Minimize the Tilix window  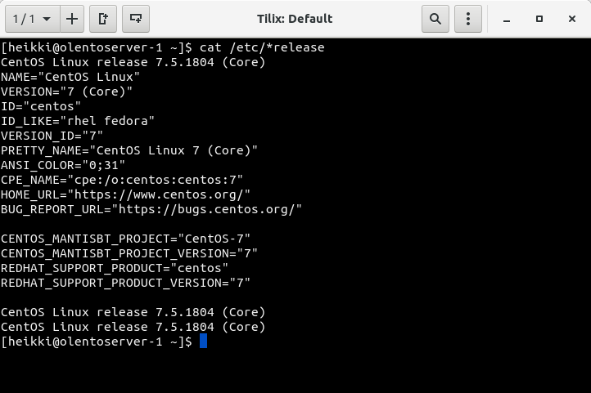[509, 18]
